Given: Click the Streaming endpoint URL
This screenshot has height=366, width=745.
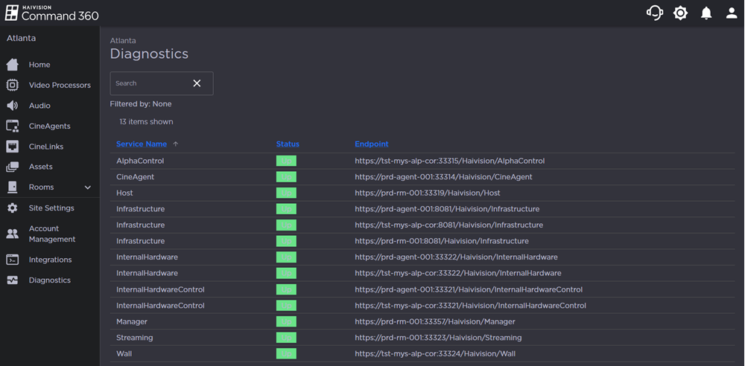Looking at the screenshot, I should [439, 338].
